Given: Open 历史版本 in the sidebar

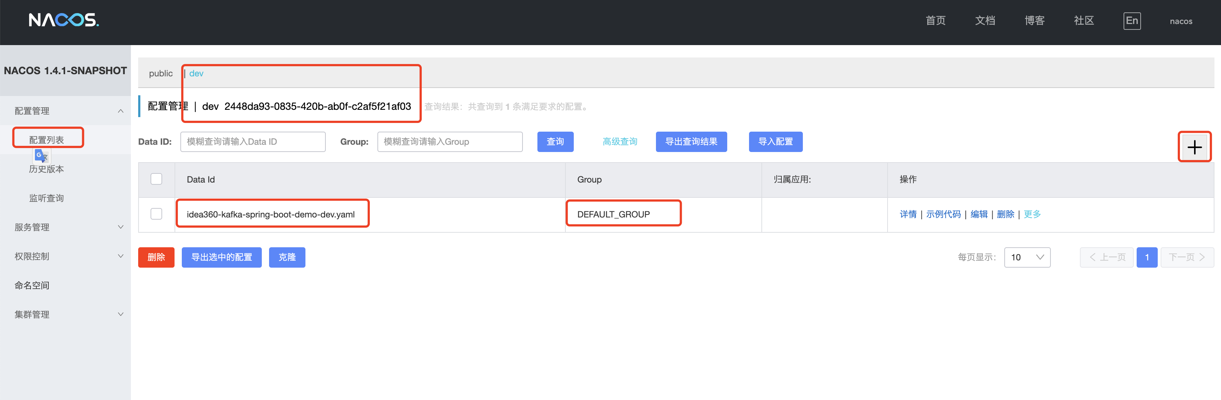Looking at the screenshot, I should coord(47,169).
